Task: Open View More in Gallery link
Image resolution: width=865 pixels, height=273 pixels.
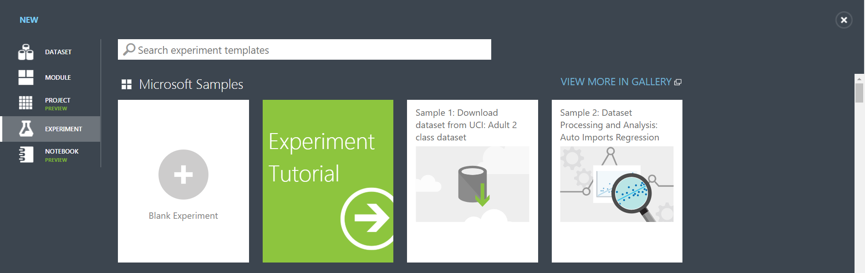Action: point(616,82)
